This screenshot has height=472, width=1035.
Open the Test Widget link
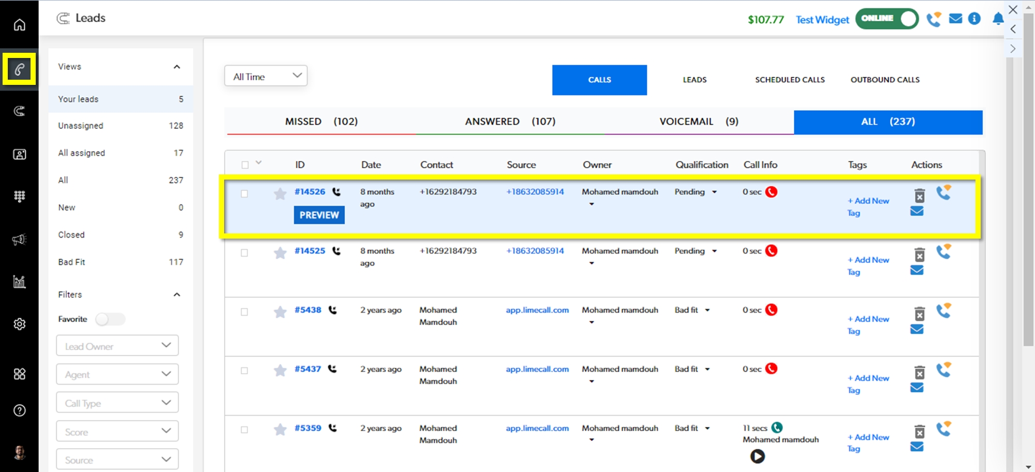(822, 20)
